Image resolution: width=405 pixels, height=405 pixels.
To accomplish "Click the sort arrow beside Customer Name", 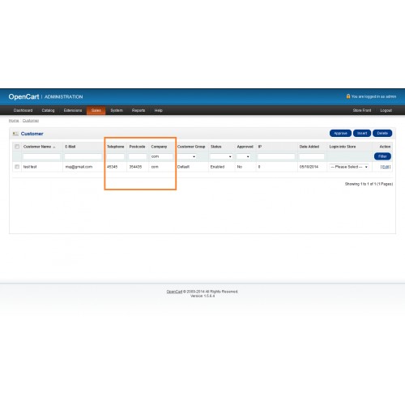I will coord(54,147).
